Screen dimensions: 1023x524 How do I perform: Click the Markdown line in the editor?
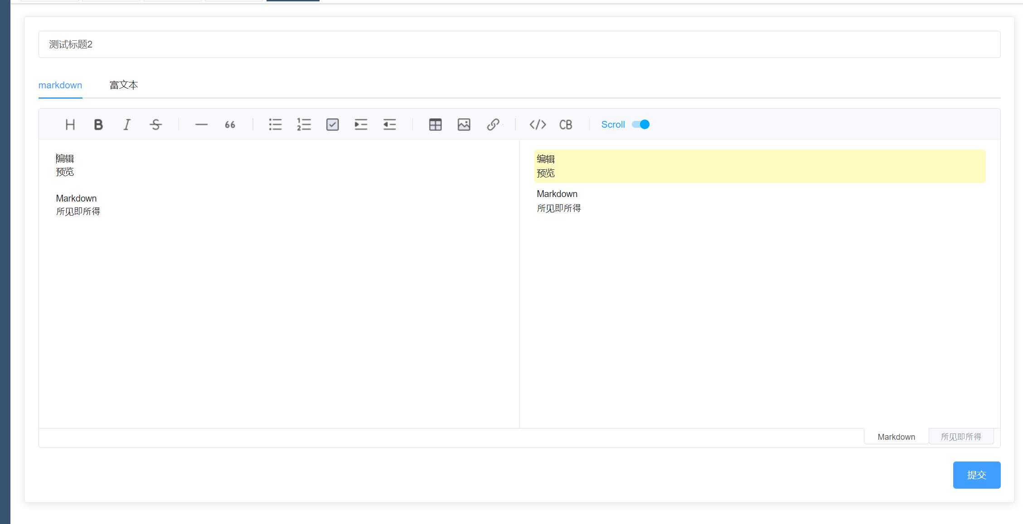[76, 198]
